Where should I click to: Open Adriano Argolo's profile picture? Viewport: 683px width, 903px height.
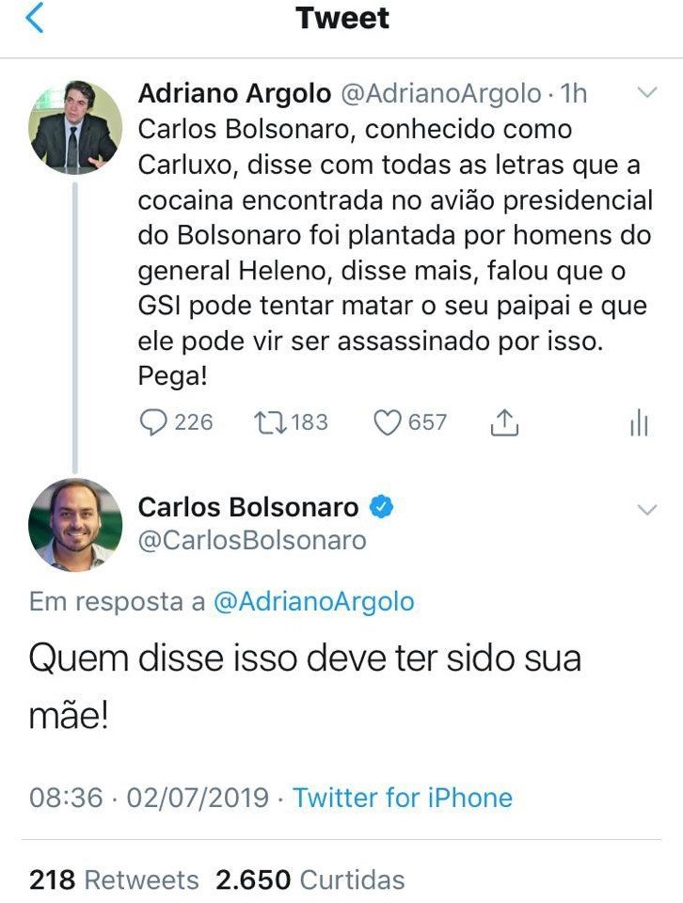click(75, 128)
